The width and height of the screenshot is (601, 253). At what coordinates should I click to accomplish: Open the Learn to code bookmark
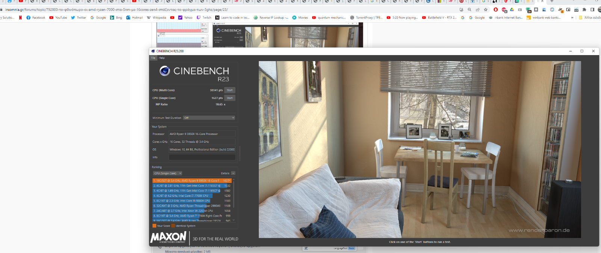click(232, 18)
